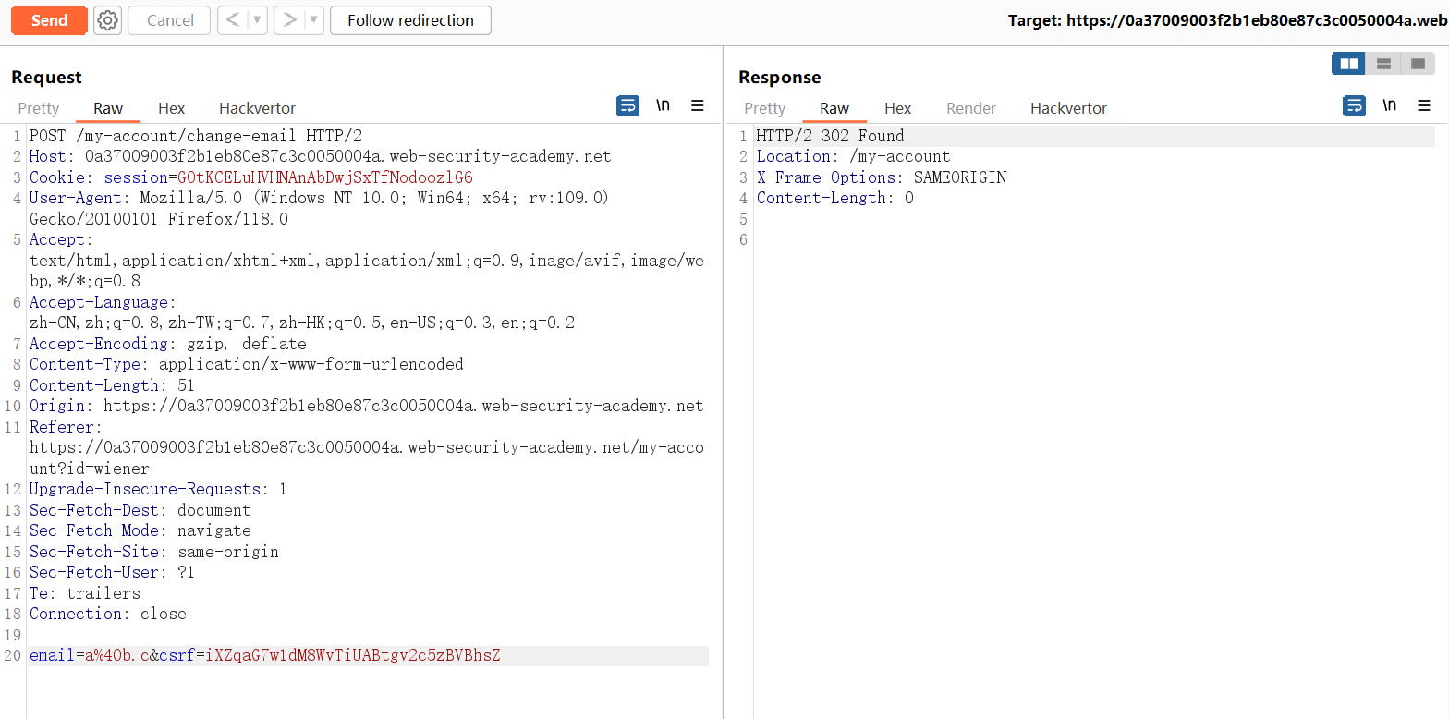The image size is (1449, 719).
Task: Toggle non-printable characters \n in Request panel
Action: click(663, 105)
